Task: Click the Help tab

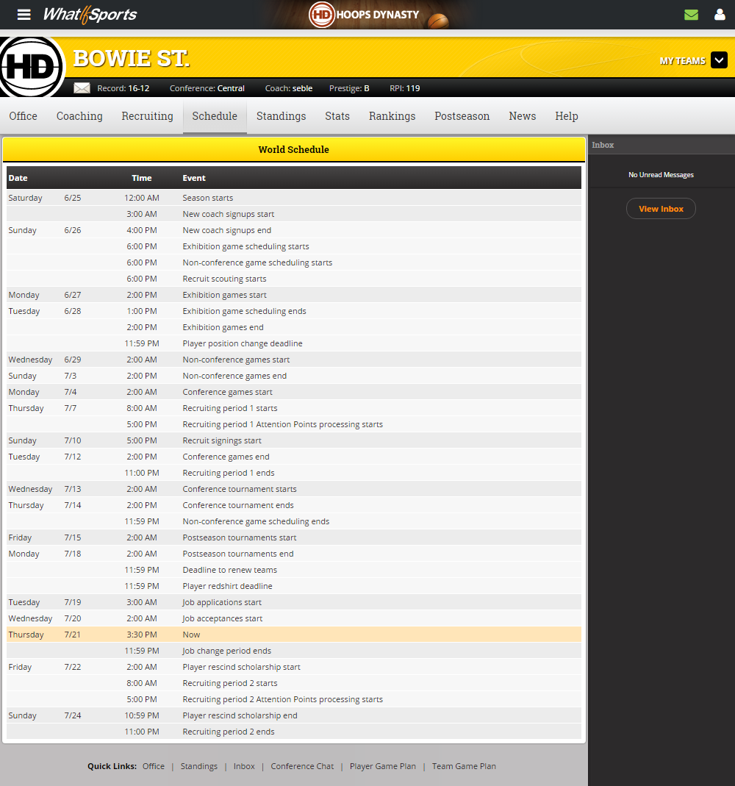Action: tap(567, 116)
